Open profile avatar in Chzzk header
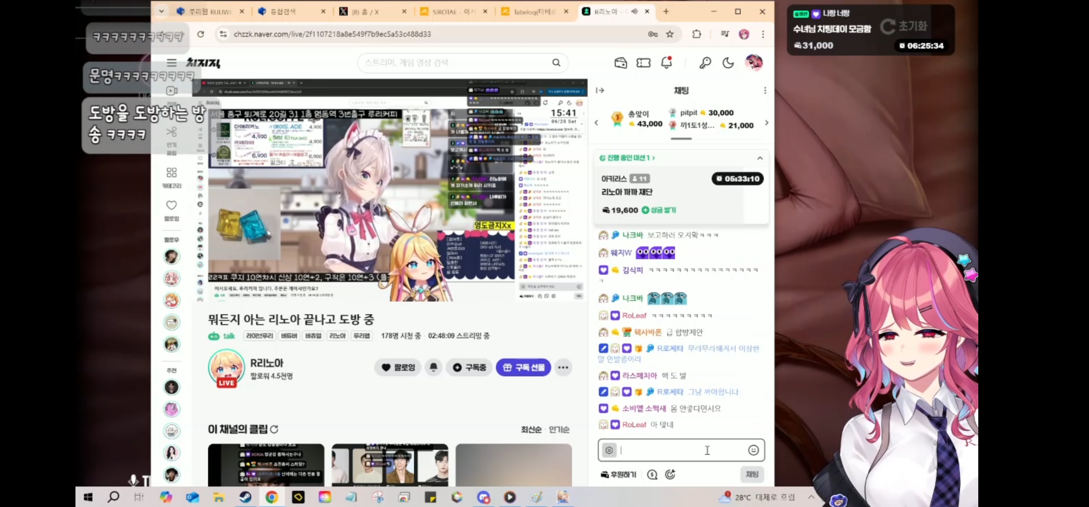 [754, 62]
